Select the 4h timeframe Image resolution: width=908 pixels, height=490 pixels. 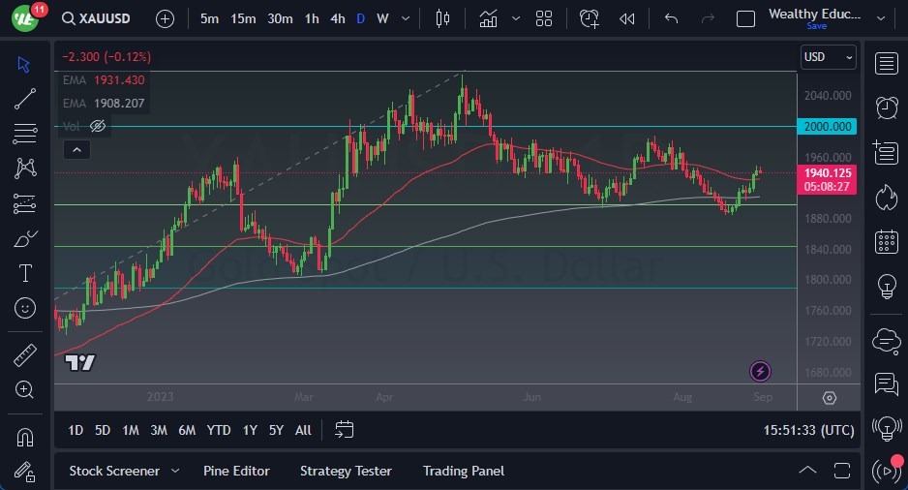click(337, 18)
